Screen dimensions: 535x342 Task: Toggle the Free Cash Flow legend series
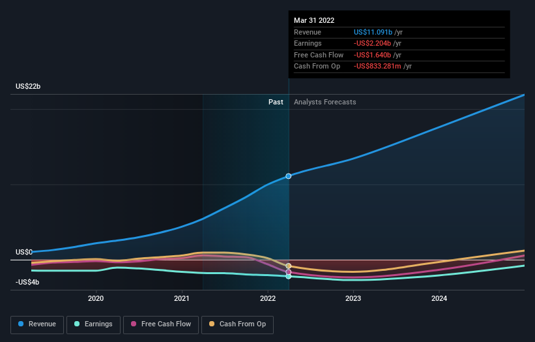(x=161, y=324)
